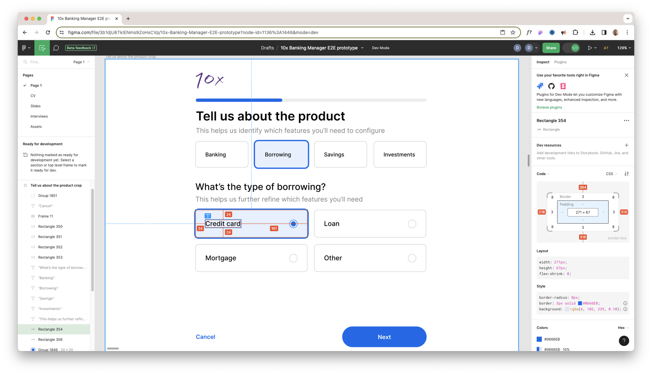Select the Loan radio button
Screen dimensions: 652x375
tap(412, 224)
